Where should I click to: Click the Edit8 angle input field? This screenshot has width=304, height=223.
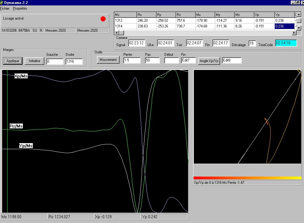[232, 60]
